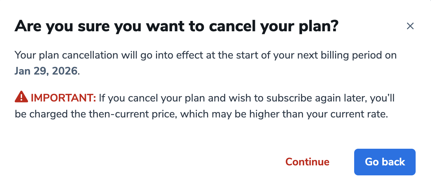
Task: Select the Jan 29, 2026 date text
Action: tap(46, 71)
